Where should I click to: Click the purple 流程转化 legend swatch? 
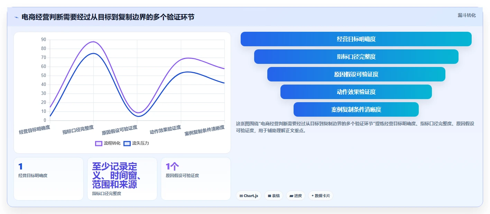[99, 143]
